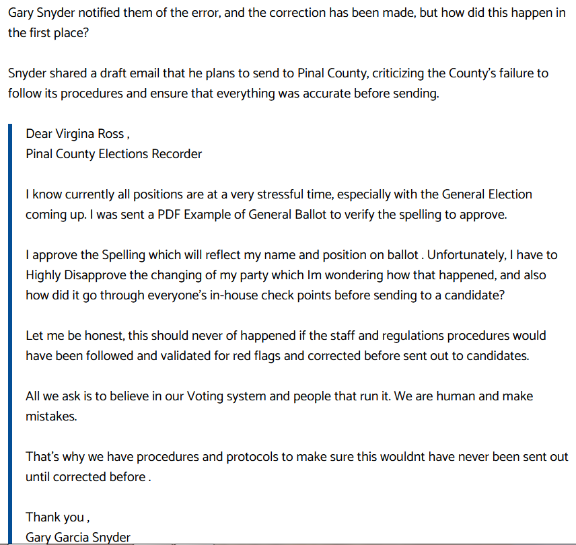Click the words "General Election" in the email

point(487,194)
